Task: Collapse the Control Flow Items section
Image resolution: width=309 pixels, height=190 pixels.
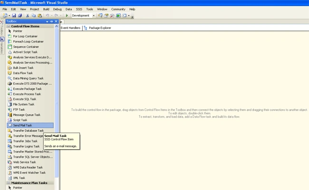Action: pyautogui.click(x=9, y=27)
